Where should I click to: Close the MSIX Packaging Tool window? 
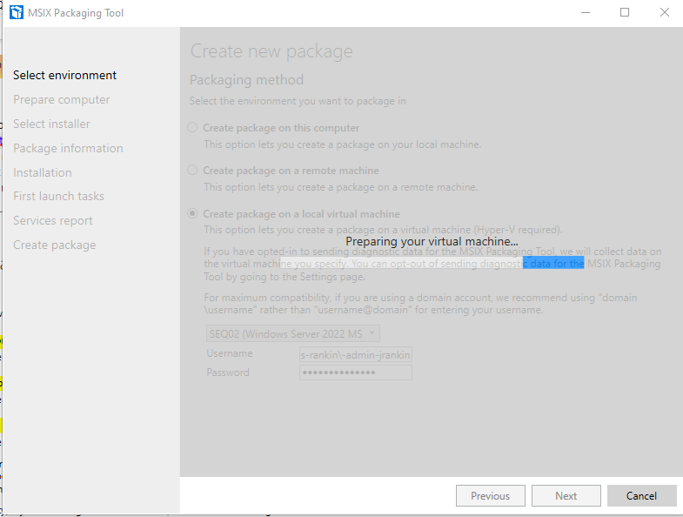pyautogui.click(x=664, y=13)
